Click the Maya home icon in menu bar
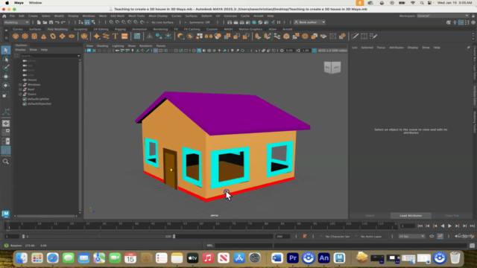The height and width of the screenshot is (268, 477). 4,16
